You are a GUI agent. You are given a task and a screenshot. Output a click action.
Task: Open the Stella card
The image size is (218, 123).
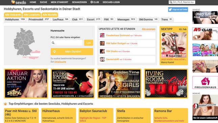click(133, 116)
